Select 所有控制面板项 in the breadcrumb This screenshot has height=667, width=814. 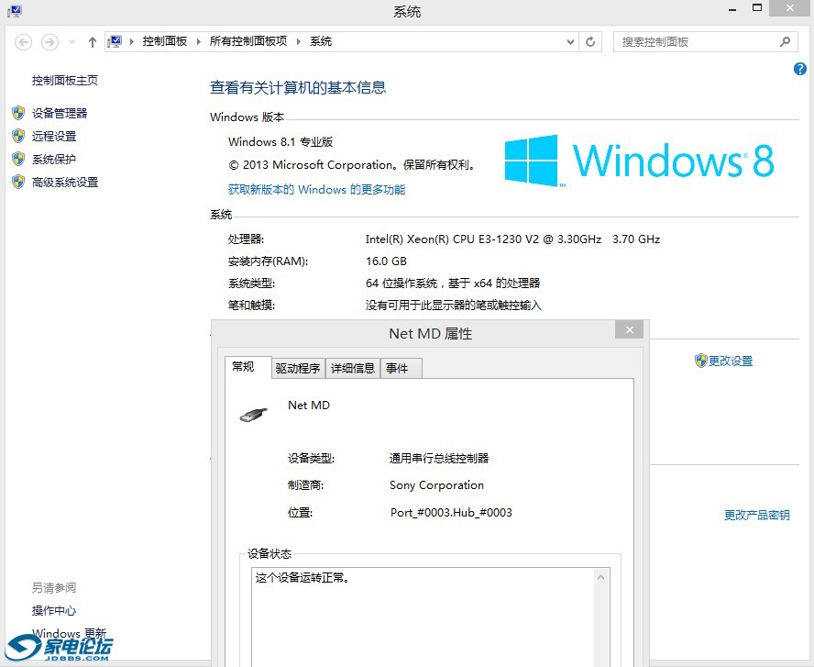(x=248, y=41)
